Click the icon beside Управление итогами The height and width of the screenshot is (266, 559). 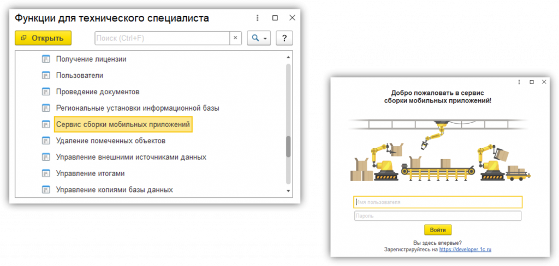[45, 173]
